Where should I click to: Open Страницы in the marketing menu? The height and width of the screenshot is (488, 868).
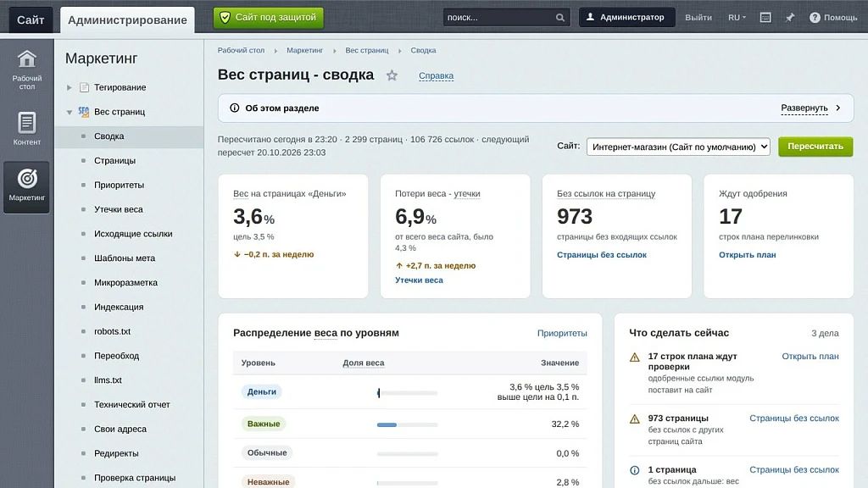coord(114,160)
